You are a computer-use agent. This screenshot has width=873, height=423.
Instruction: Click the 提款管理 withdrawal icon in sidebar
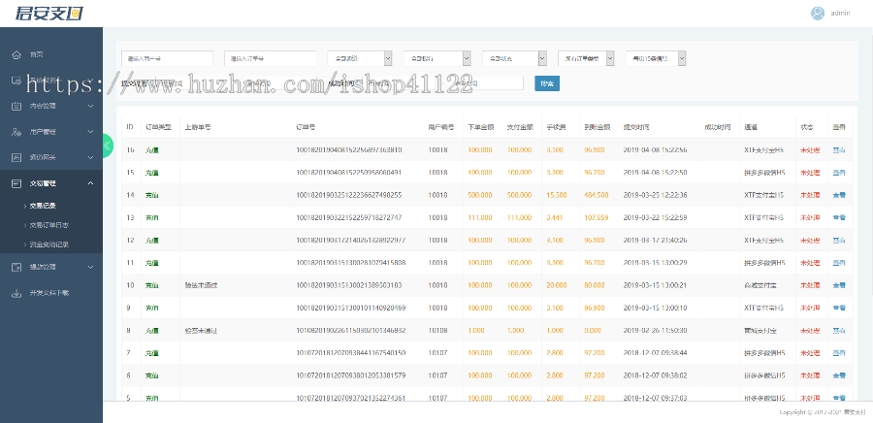[x=16, y=267]
